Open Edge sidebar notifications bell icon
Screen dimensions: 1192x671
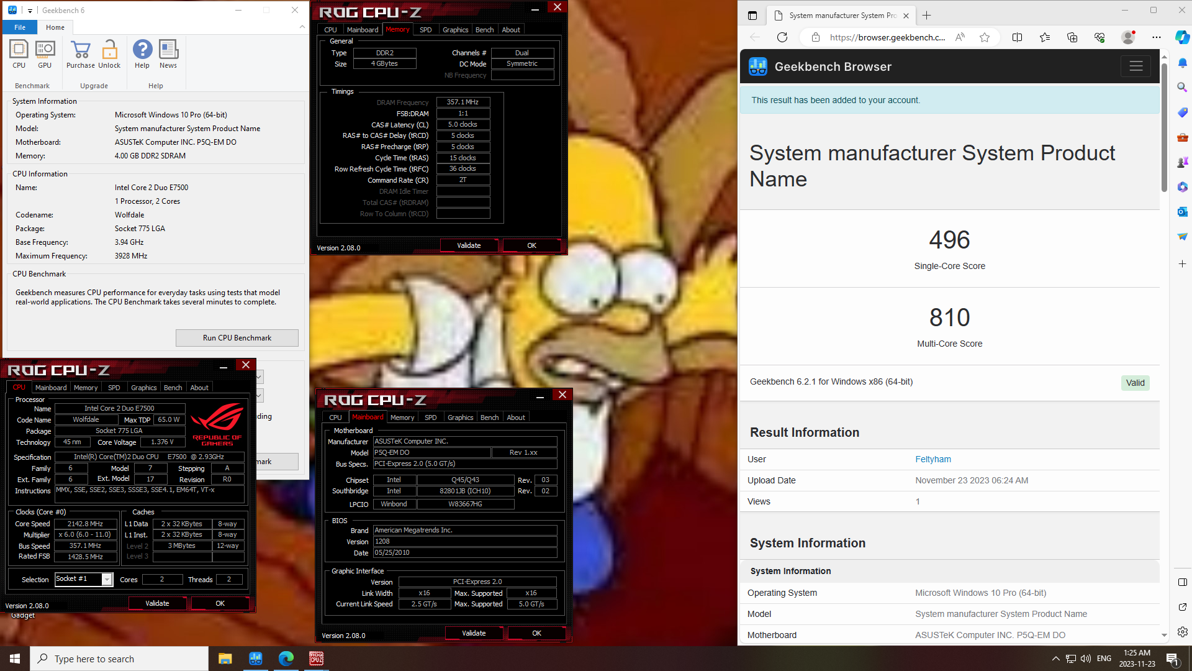coord(1182,63)
